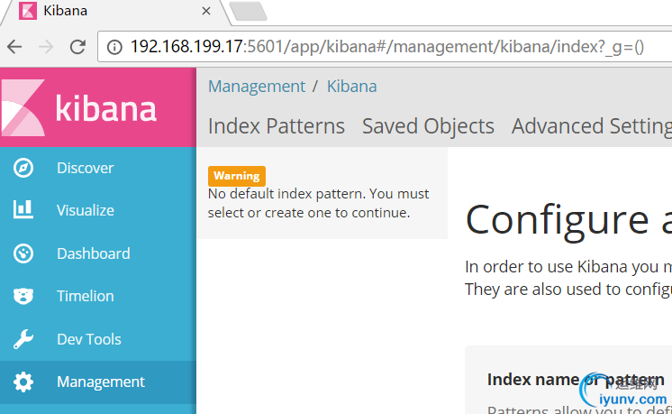672x414 pixels.
Task: Click the browser back arrow
Action: [x=14, y=46]
